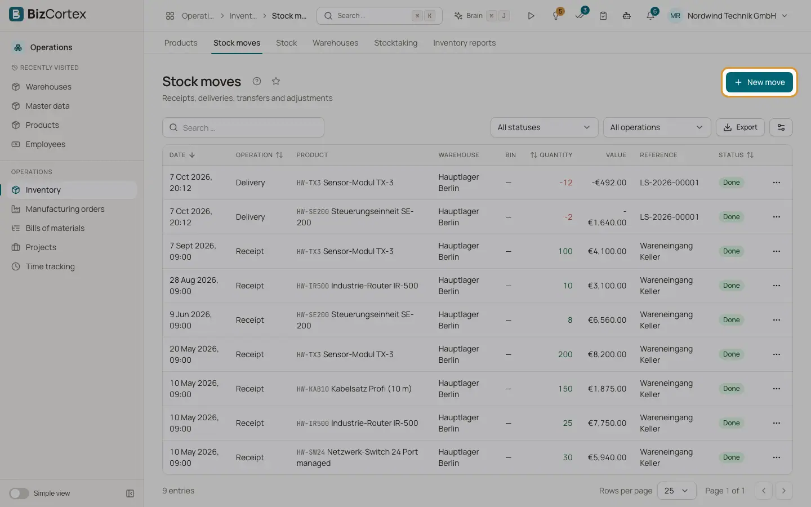This screenshot has width=811, height=507.
Task: Open the help icon next to Stock moves
Action: [x=257, y=81]
